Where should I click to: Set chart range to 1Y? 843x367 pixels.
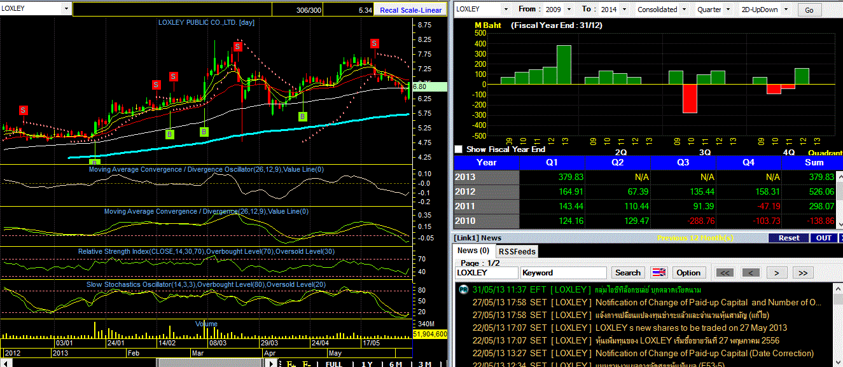pyautogui.click(x=367, y=364)
